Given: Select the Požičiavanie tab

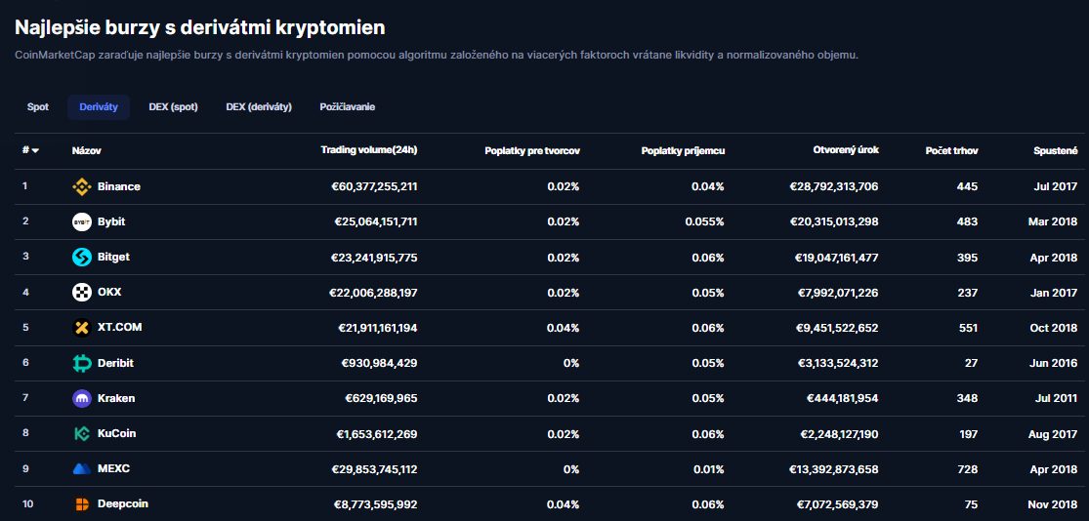Looking at the screenshot, I should coord(347,107).
